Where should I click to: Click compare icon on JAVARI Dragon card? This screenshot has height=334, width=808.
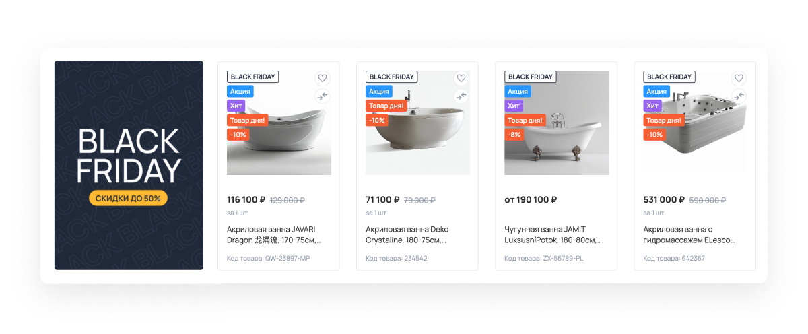point(323,96)
